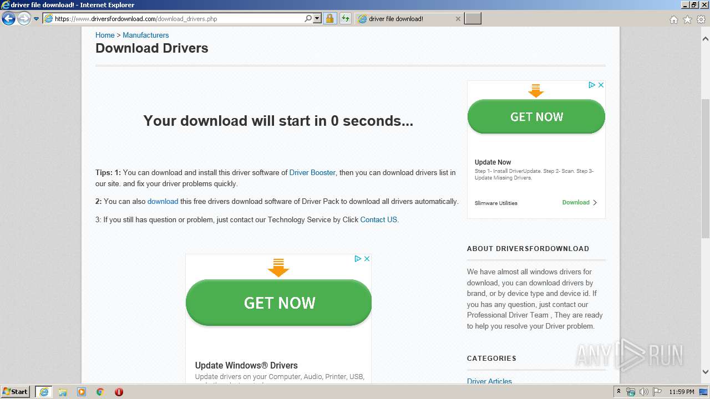
Task: Click the download countdown message text
Action: pyautogui.click(x=278, y=121)
